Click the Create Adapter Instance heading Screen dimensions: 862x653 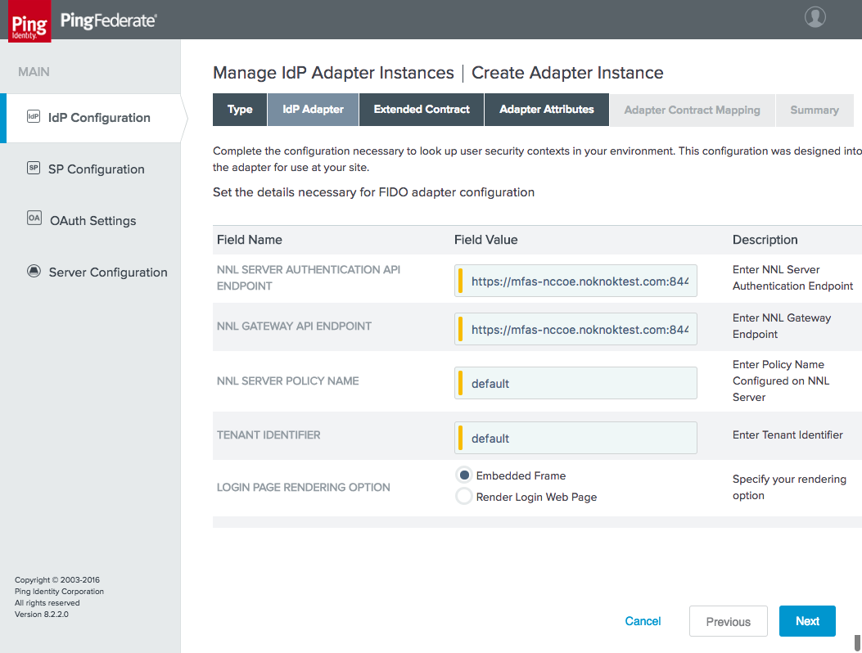[567, 73]
